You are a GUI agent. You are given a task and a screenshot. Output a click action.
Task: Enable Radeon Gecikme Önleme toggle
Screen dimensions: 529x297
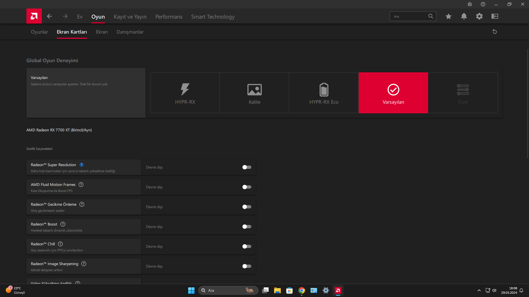[x=247, y=207]
